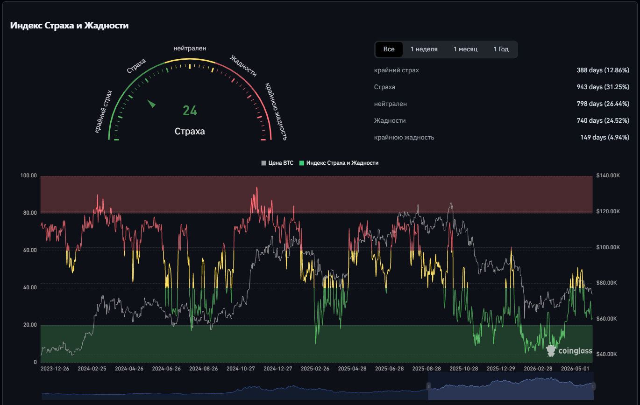This screenshot has width=640, height=405.
Task: Toggle 'Индекс Страха и Жадности' legend series
Action: click(339, 163)
